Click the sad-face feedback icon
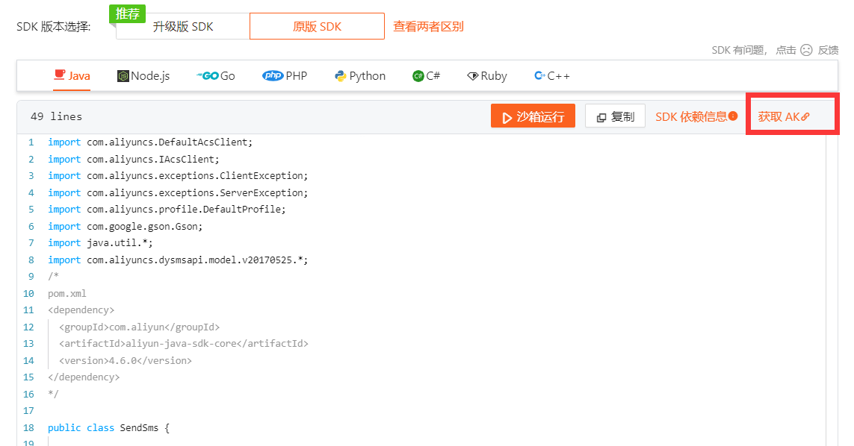 point(806,50)
